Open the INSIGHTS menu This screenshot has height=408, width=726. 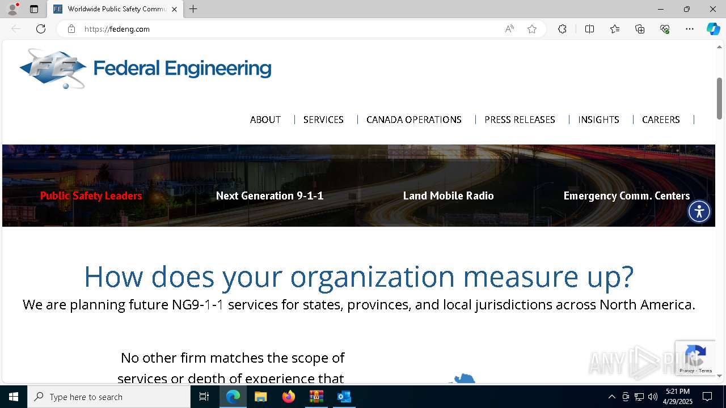[x=598, y=120]
